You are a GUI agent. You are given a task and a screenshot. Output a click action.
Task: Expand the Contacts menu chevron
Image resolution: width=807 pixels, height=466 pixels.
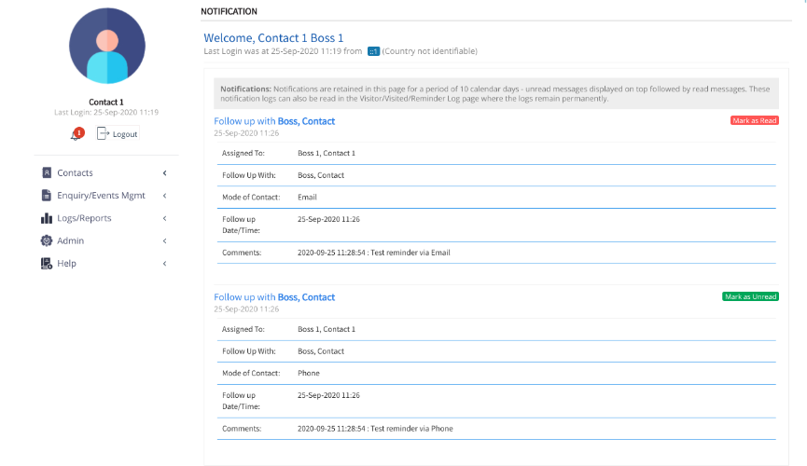[164, 172]
